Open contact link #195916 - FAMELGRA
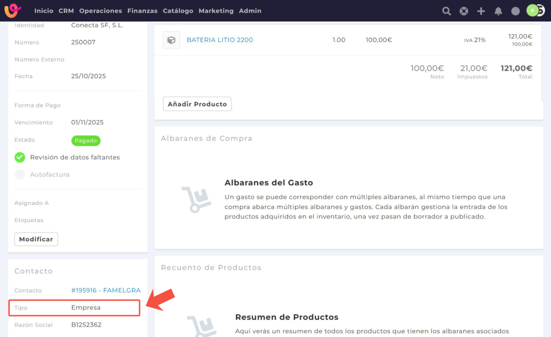This screenshot has width=551, height=337. 106,290
